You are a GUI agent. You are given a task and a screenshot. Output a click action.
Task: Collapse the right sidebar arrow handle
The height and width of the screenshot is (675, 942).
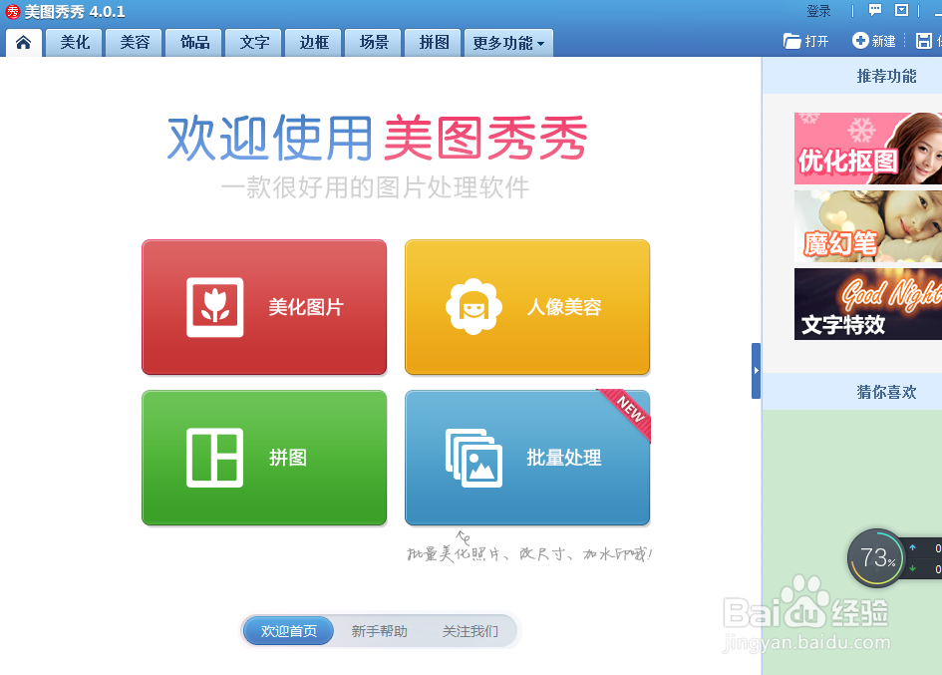coord(756,371)
